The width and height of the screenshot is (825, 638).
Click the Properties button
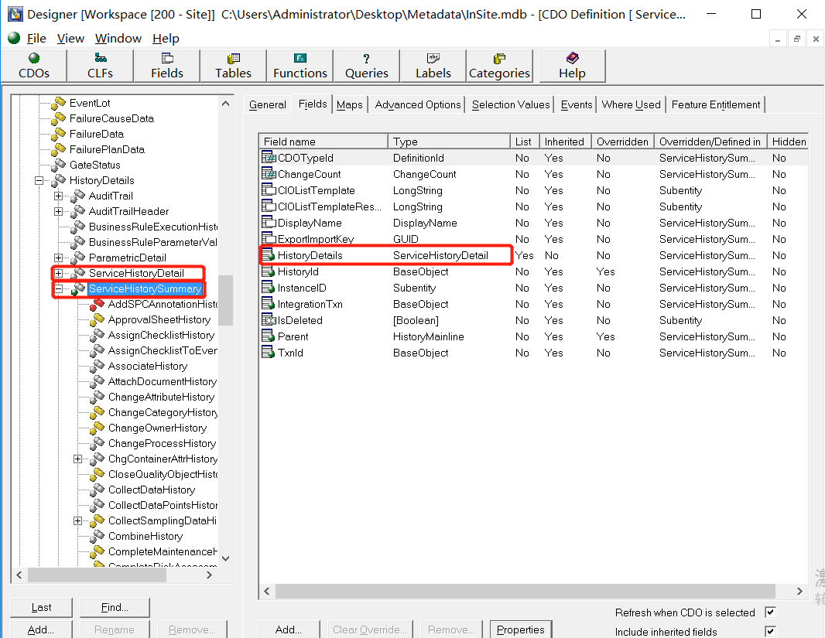521,629
